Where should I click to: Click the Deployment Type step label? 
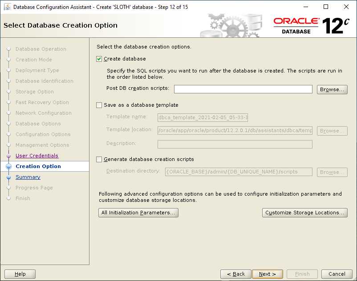37,71
